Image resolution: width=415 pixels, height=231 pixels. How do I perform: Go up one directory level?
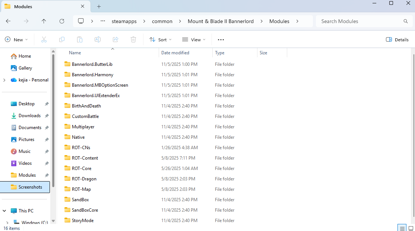[x=44, y=21]
